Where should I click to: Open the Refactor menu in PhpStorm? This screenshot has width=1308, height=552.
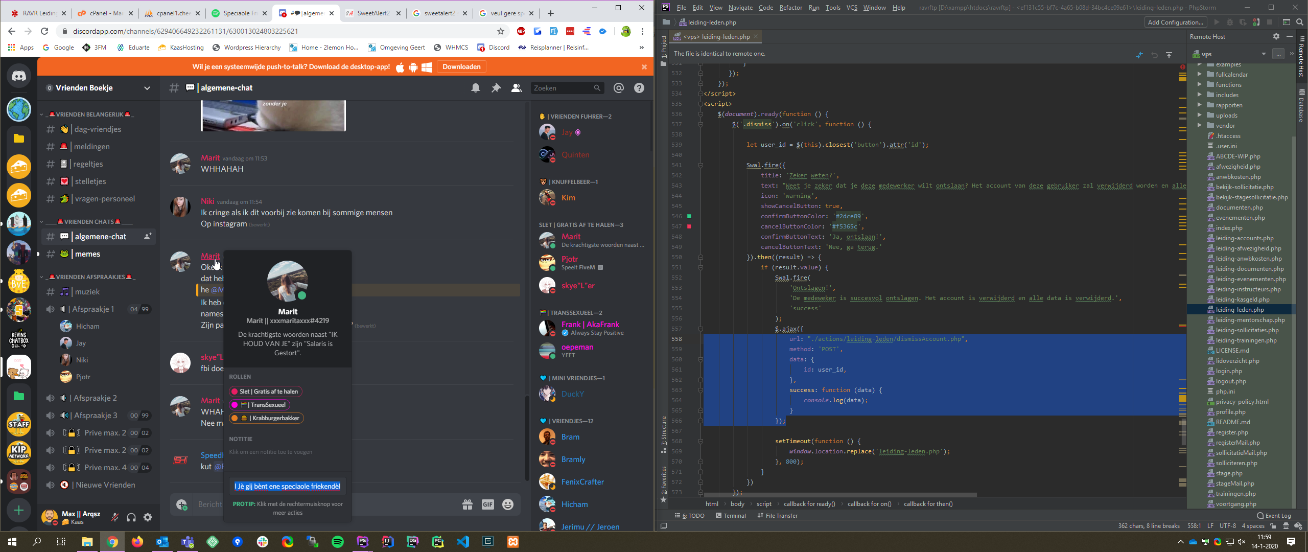(790, 8)
